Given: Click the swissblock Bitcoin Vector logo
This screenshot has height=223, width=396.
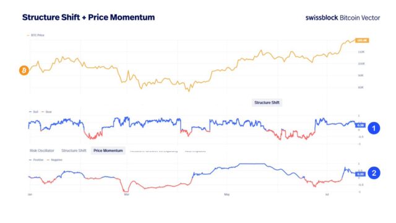Looking at the screenshot, I should (x=343, y=18).
